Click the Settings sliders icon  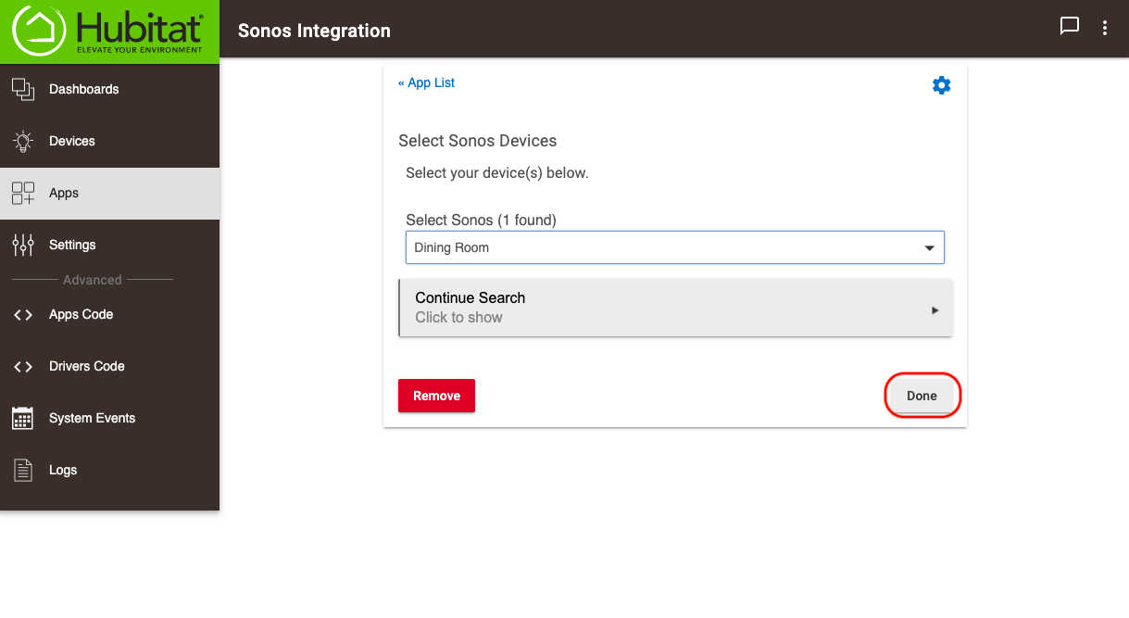point(23,245)
